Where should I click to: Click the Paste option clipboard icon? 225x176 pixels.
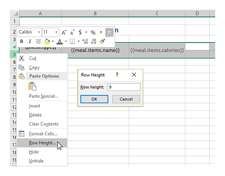point(32,86)
